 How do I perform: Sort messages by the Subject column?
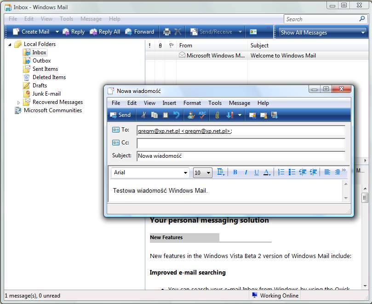pos(309,46)
